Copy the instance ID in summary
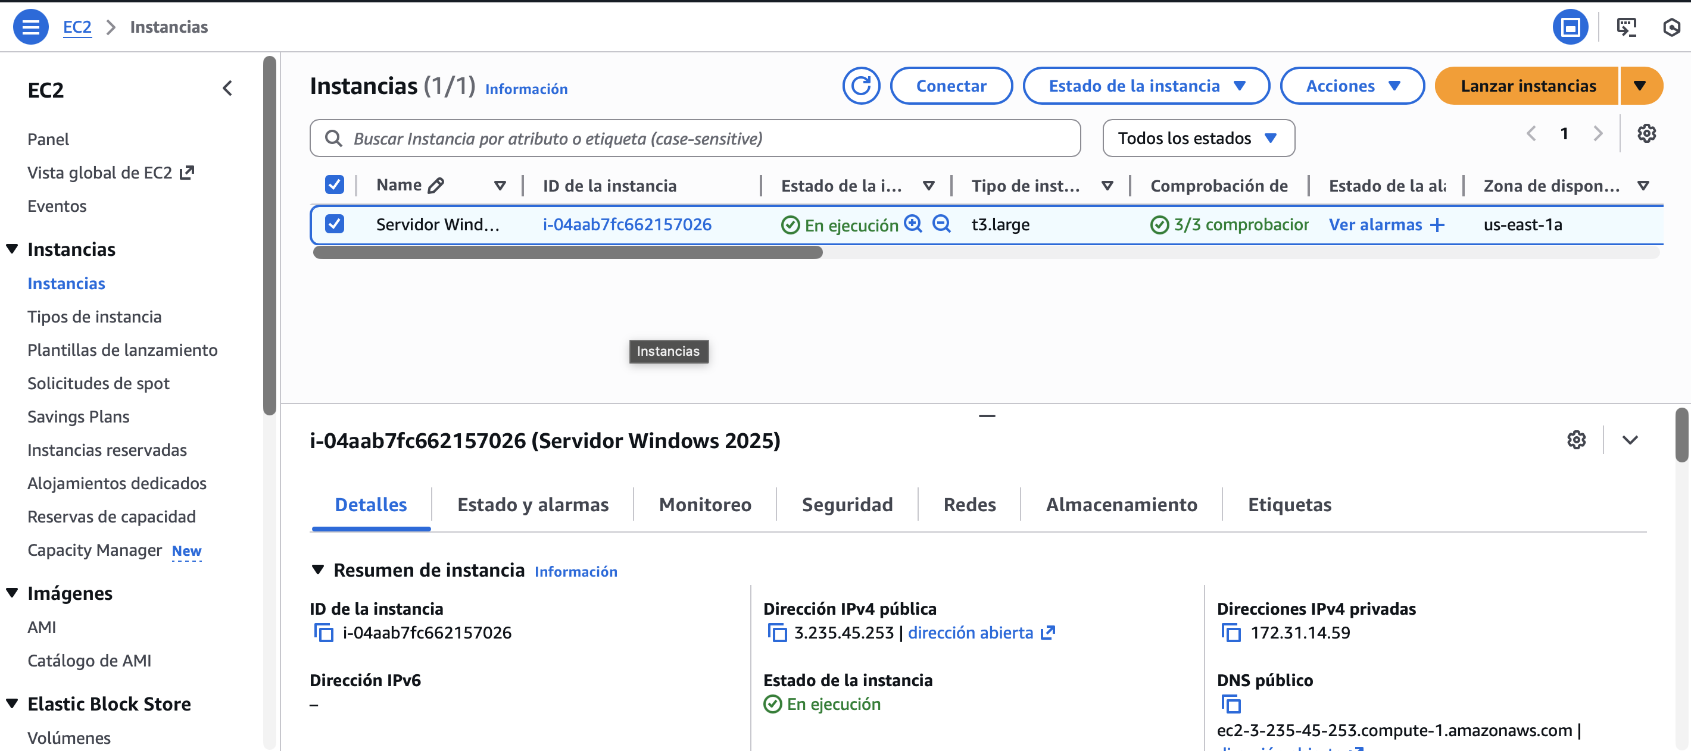 (x=324, y=633)
